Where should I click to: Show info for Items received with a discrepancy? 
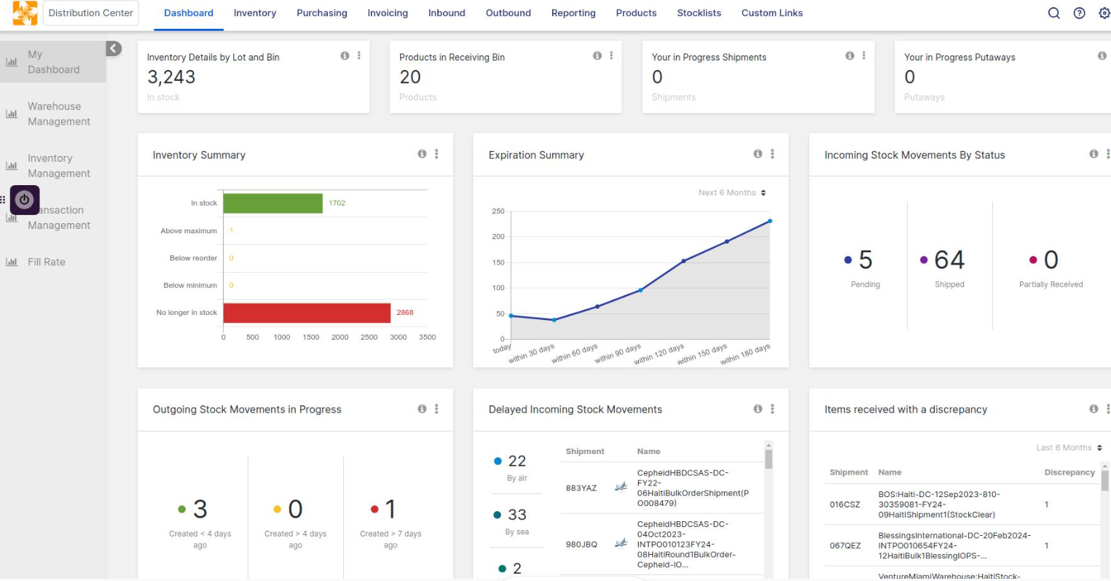point(1094,409)
